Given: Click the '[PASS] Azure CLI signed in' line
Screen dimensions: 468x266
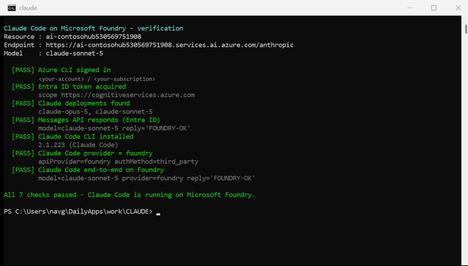Looking at the screenshot, I should tap(61, 70).
